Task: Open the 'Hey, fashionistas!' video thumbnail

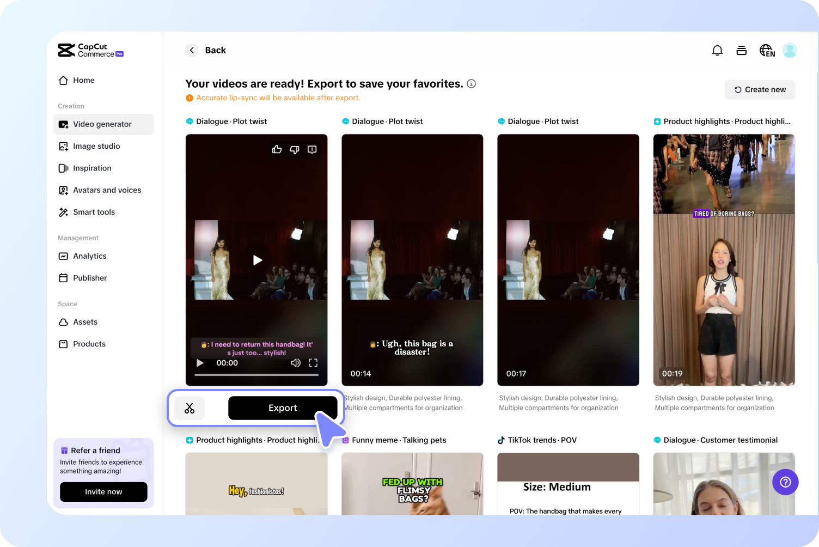Action: click(256, 484)
